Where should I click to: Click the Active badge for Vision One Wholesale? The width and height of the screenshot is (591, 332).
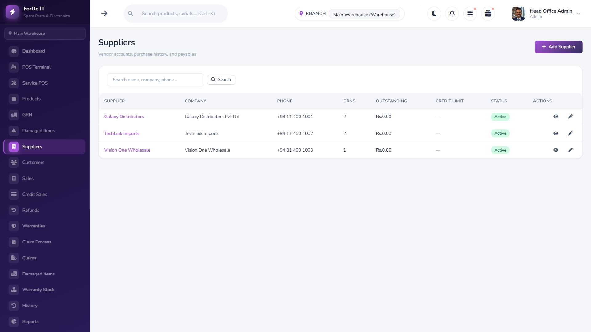500,150
